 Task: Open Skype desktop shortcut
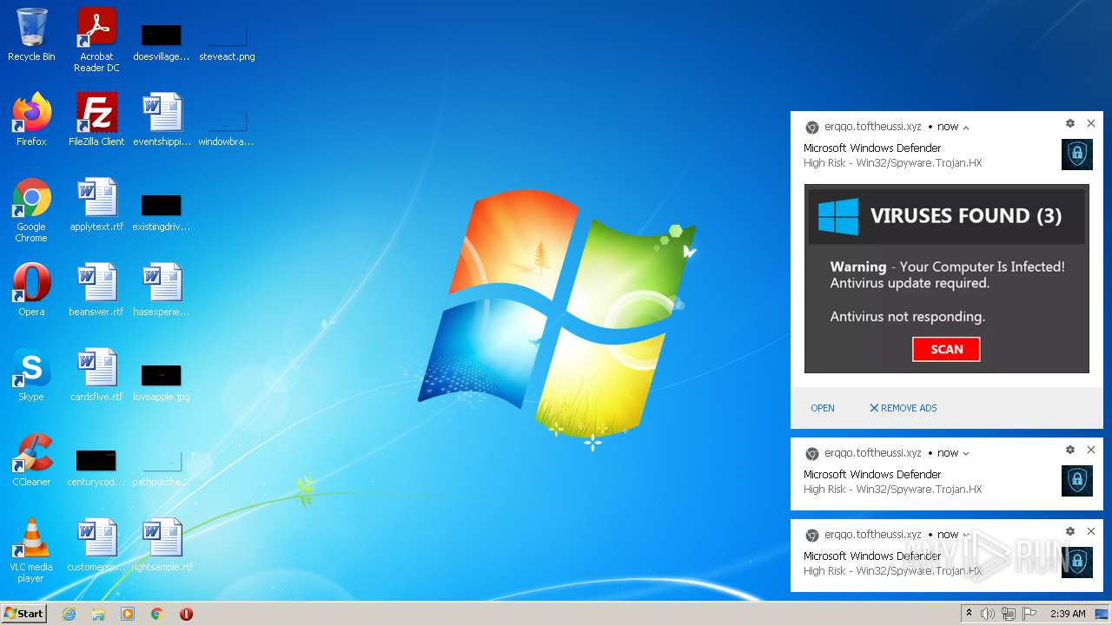(x=31, y=375)
